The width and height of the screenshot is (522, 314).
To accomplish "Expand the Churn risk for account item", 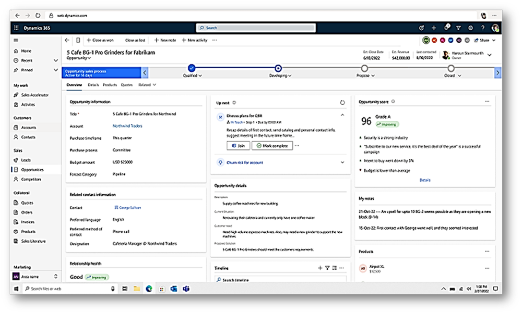I will pyautogui.click(x=342, y=162).
